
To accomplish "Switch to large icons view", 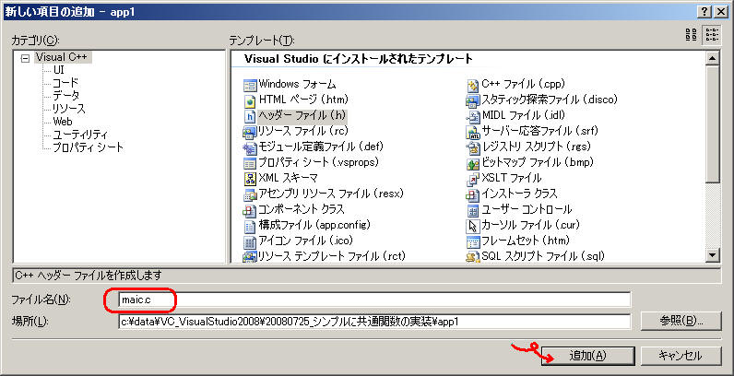I will (692, 35).
